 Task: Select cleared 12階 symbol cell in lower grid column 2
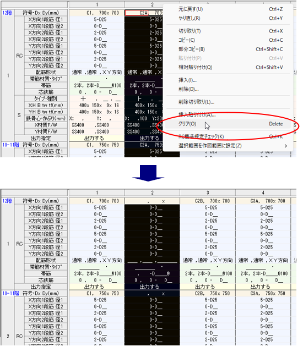point(152,201)
